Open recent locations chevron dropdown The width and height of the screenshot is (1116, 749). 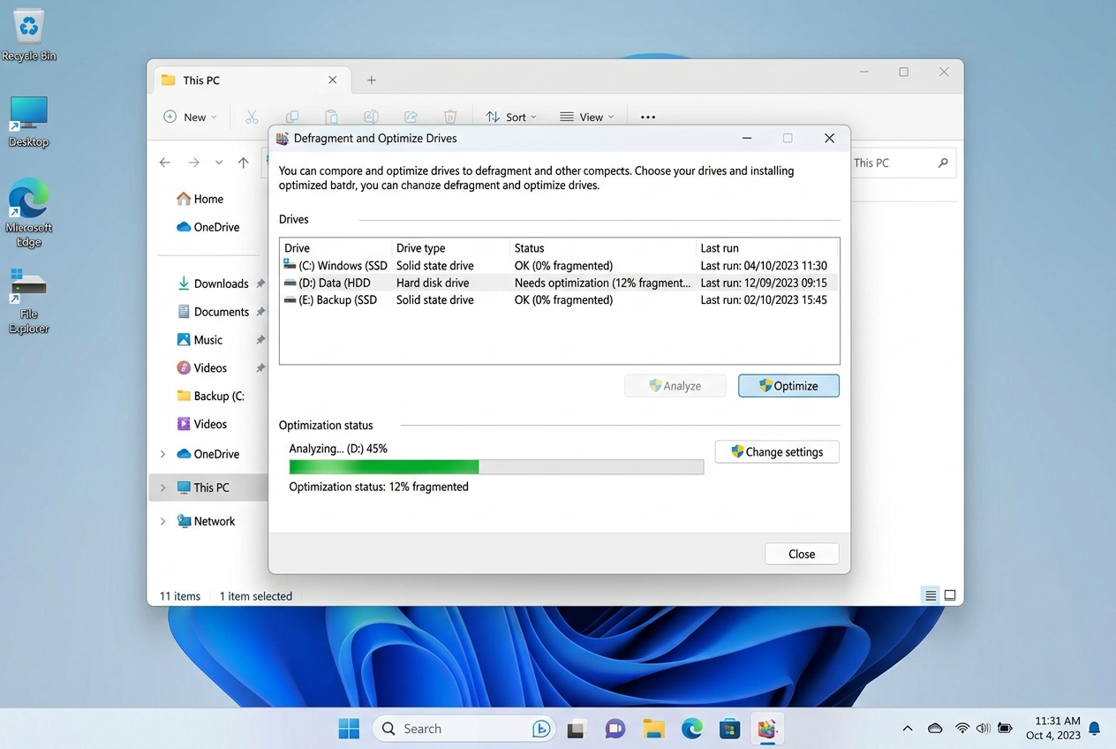pyautogui.click(x=218, y=163)
